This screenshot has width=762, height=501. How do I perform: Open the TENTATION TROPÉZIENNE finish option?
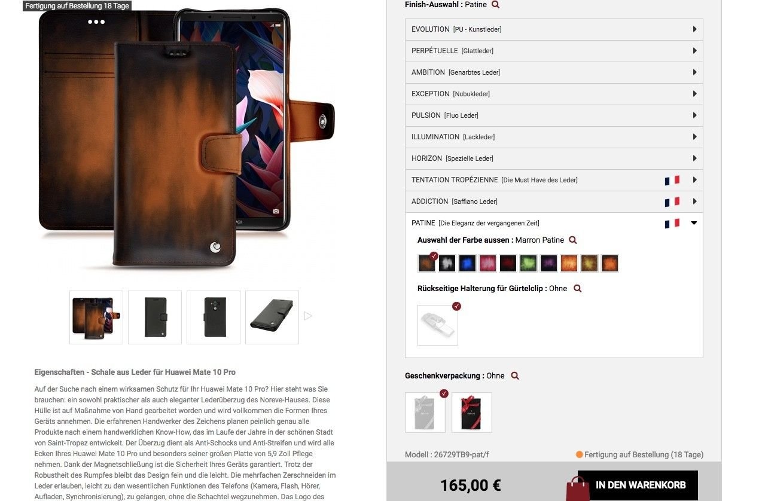pyautogui.click(x=554, y=180)
